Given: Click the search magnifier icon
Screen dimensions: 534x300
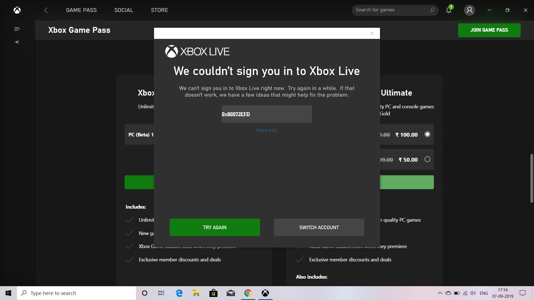Looking at the screenshot, I should click(432, 10).
